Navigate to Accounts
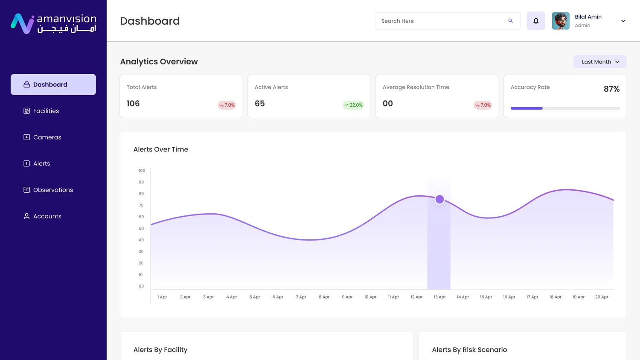The image size is (640, 360). 53,216
